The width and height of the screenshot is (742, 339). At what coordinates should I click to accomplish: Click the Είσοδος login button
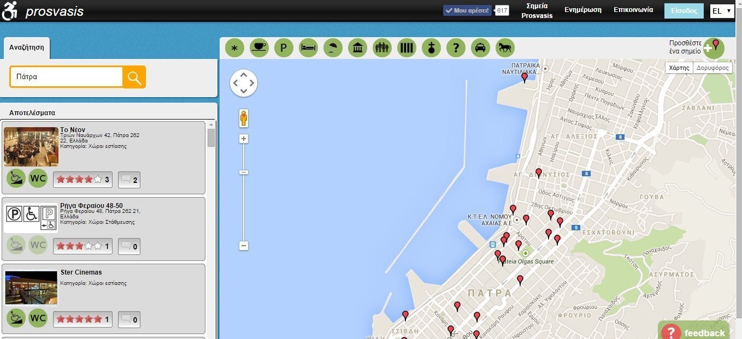tap(684, 11)
